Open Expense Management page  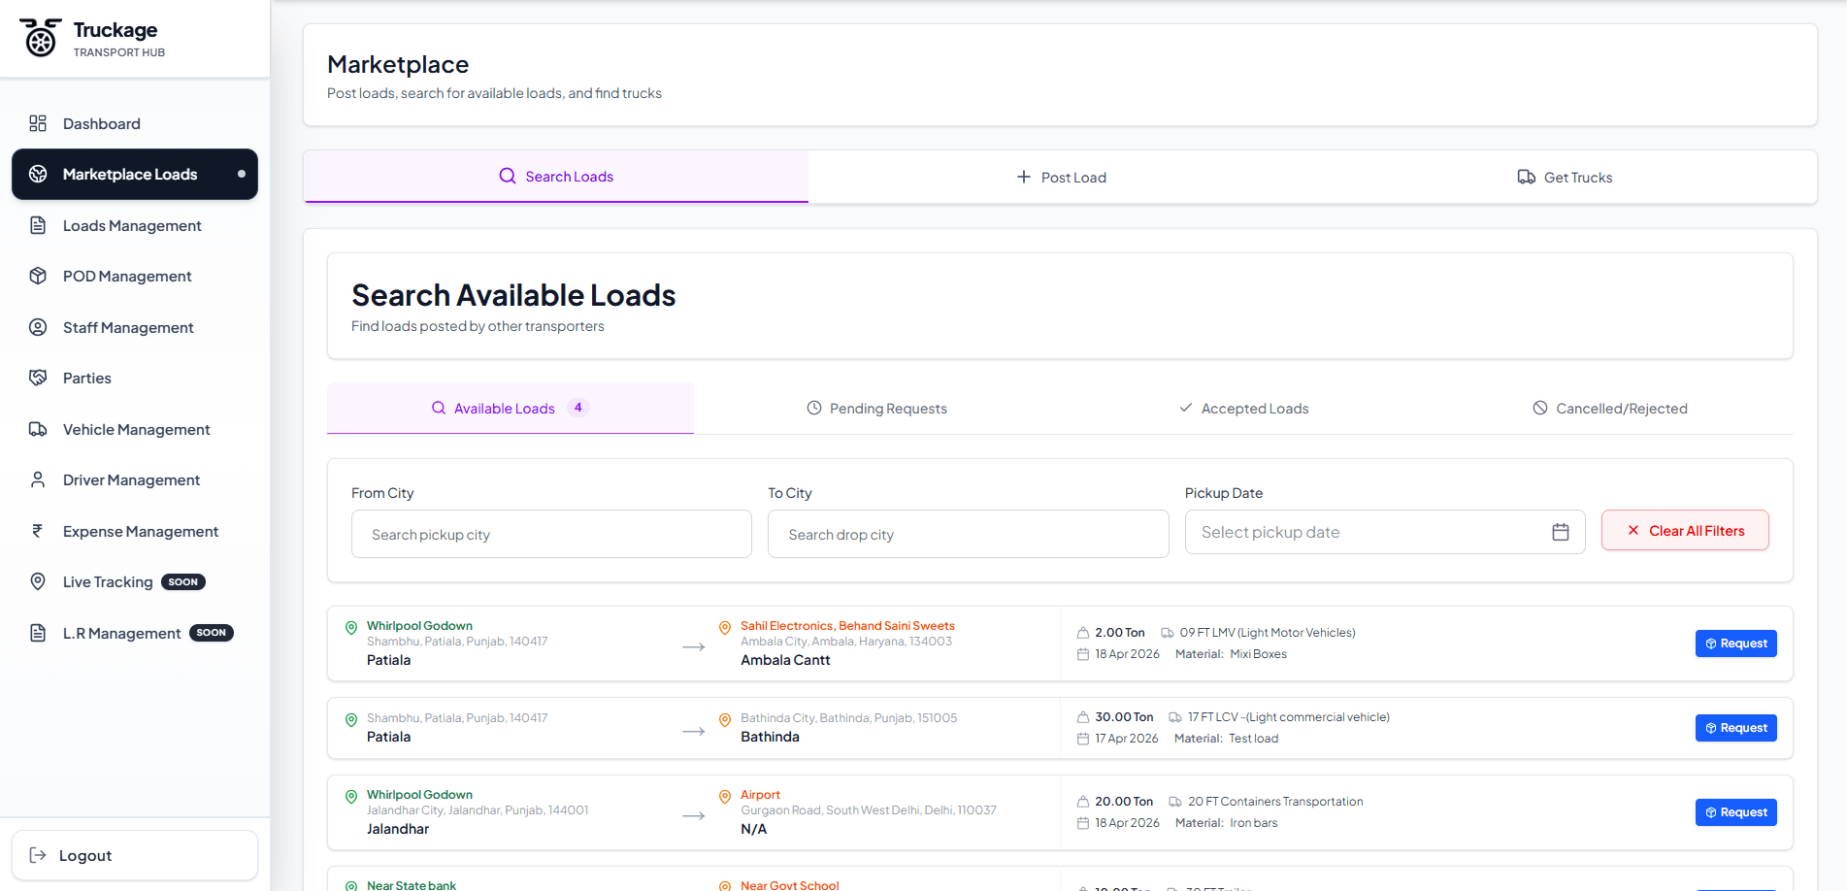coord(135,531)
